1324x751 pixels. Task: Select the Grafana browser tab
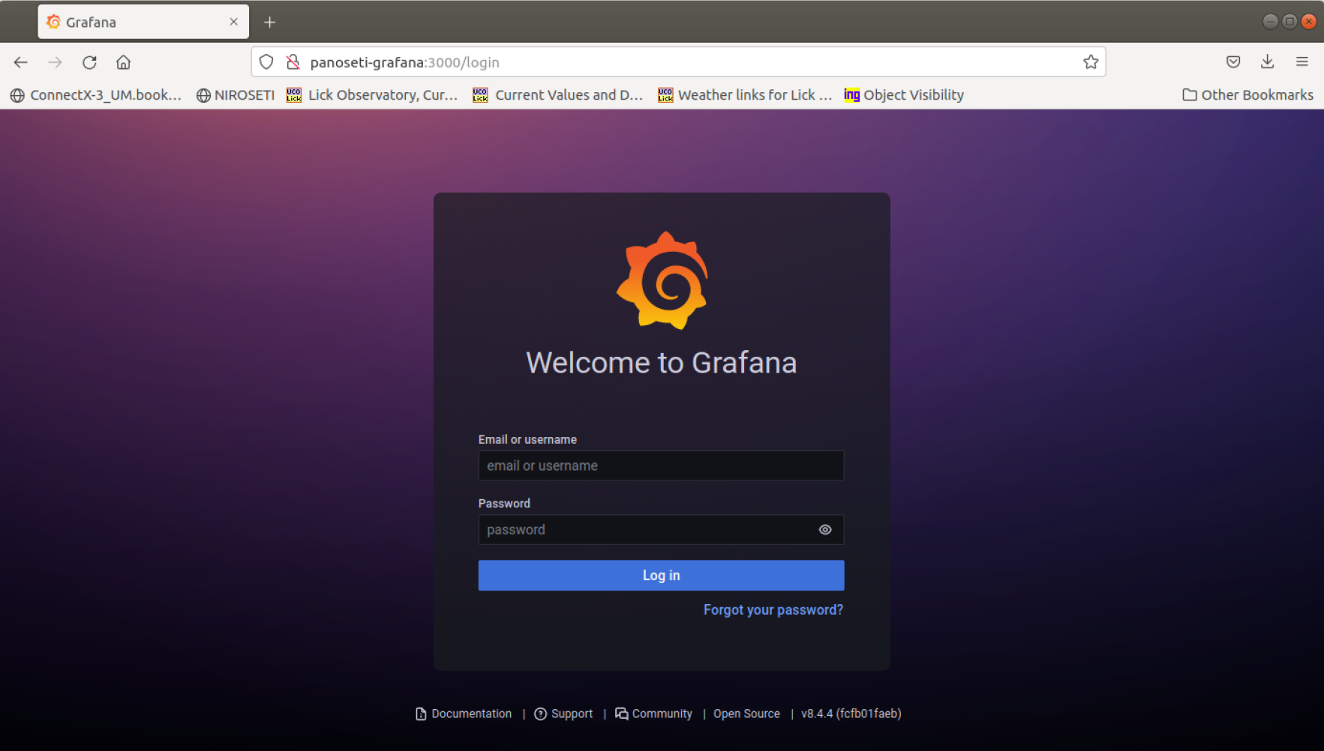143,22
